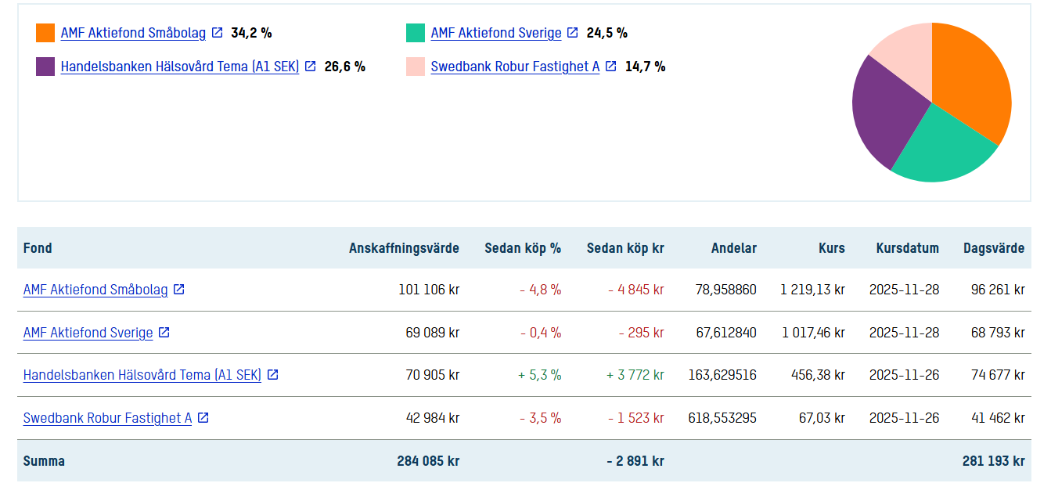Image resolution: width=1051 pixels, height=483 pixels.
Task: Open AMF Aktiefond Sverige link in the table
Action: (88, 333)
